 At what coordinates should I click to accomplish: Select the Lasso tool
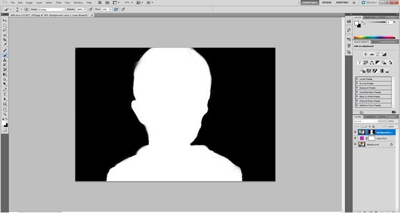tap(5, 31)
